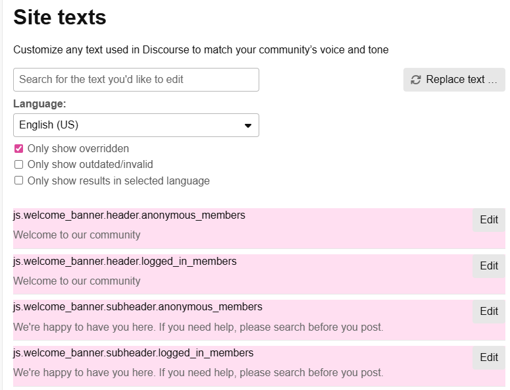Enable Only show results in selected language
510x390 pixels.
pyautogui.click(x=19, y=181)
